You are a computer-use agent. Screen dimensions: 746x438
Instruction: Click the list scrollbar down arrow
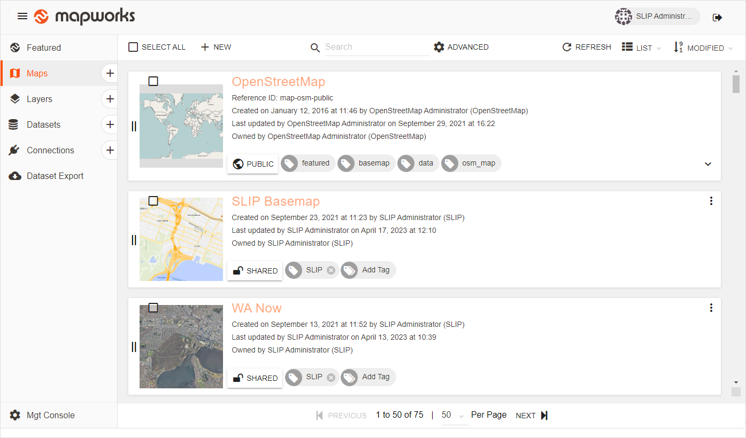coord(736,382)
